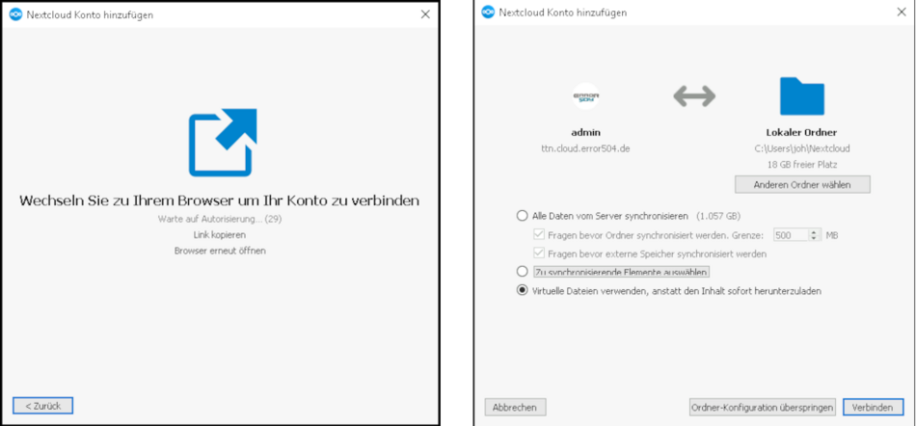Toggle Fragen bevor externe Speicher synchronisiert checkbox

pyautogui.click(x=539, y=253)
